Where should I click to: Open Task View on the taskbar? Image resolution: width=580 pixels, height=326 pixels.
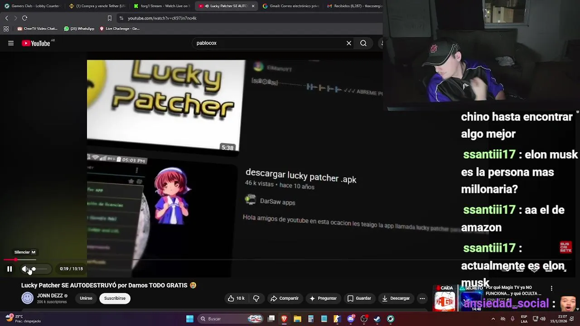coord(271,319)
